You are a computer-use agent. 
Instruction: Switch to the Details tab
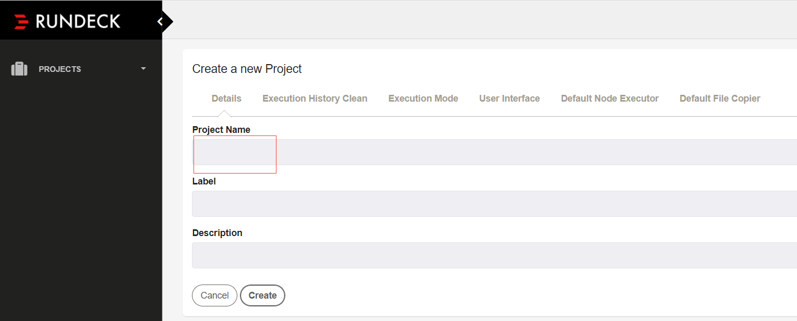pyautogui.click(x=226, y=98)
